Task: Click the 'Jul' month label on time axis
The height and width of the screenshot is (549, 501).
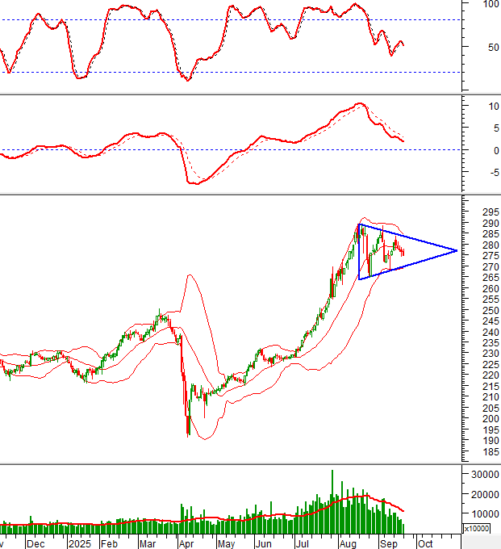Action: (302, 543)
